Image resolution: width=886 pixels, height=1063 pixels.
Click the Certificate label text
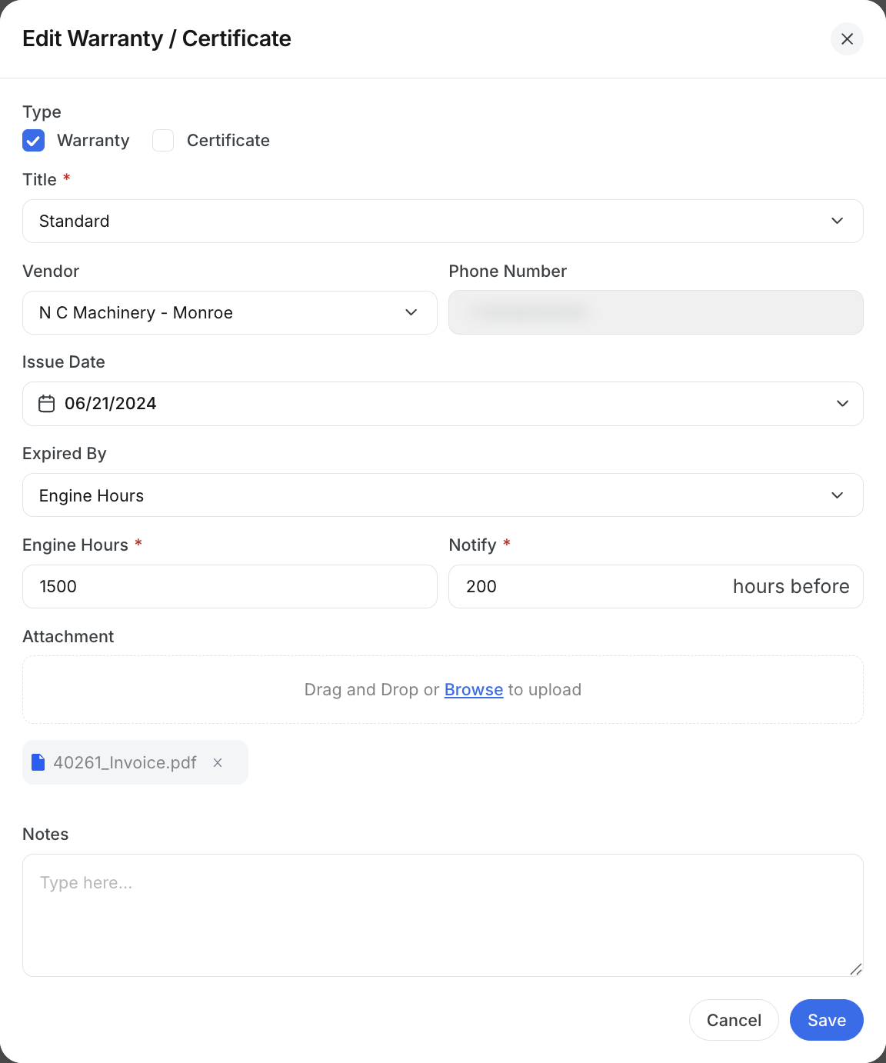228,141
